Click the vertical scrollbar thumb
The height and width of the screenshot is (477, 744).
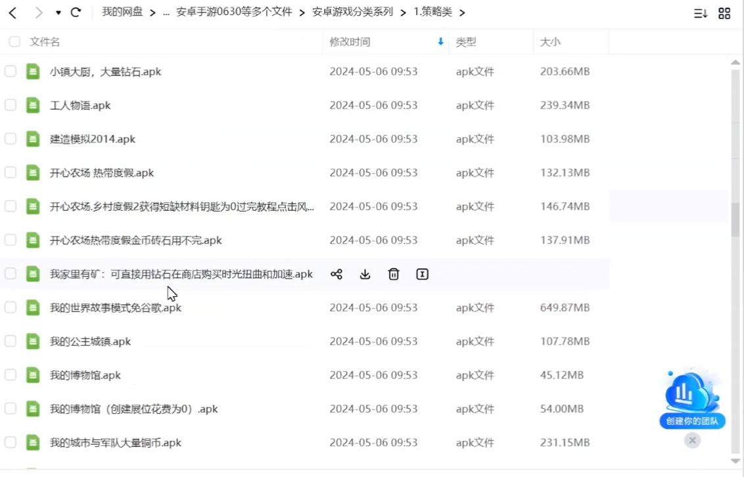(x=735, y=219)
